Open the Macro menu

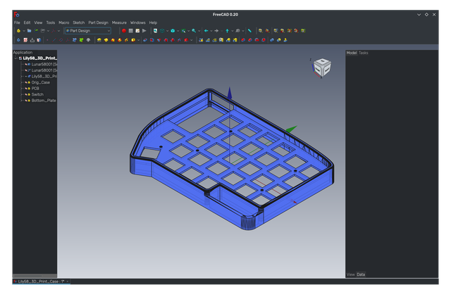64,23
